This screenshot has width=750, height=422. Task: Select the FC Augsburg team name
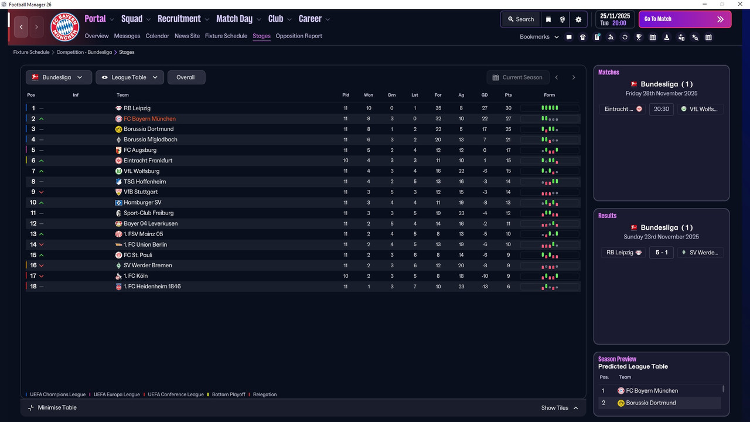click(140, 150)
